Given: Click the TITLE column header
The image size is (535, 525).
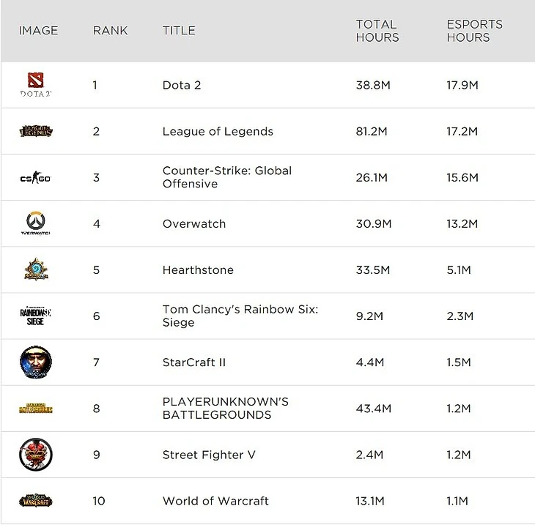Looking at the screenshot, I should point(179,31).
